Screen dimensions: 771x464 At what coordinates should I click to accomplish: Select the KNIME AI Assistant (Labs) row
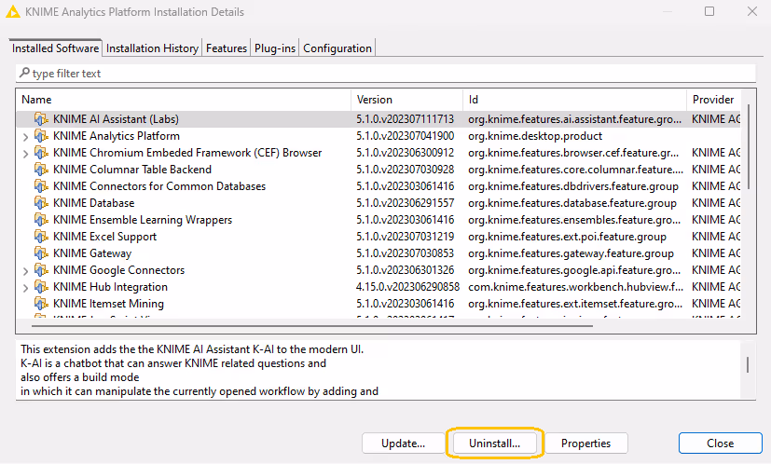pyautogui.click(x=379, y=119)
